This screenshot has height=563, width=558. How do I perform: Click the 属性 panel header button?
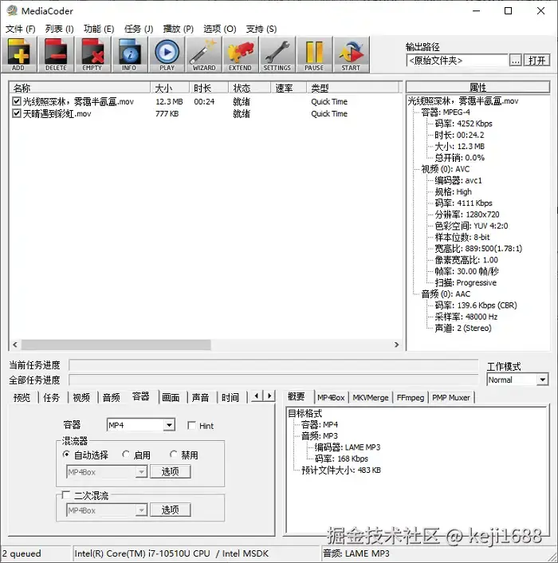[477, 87]
